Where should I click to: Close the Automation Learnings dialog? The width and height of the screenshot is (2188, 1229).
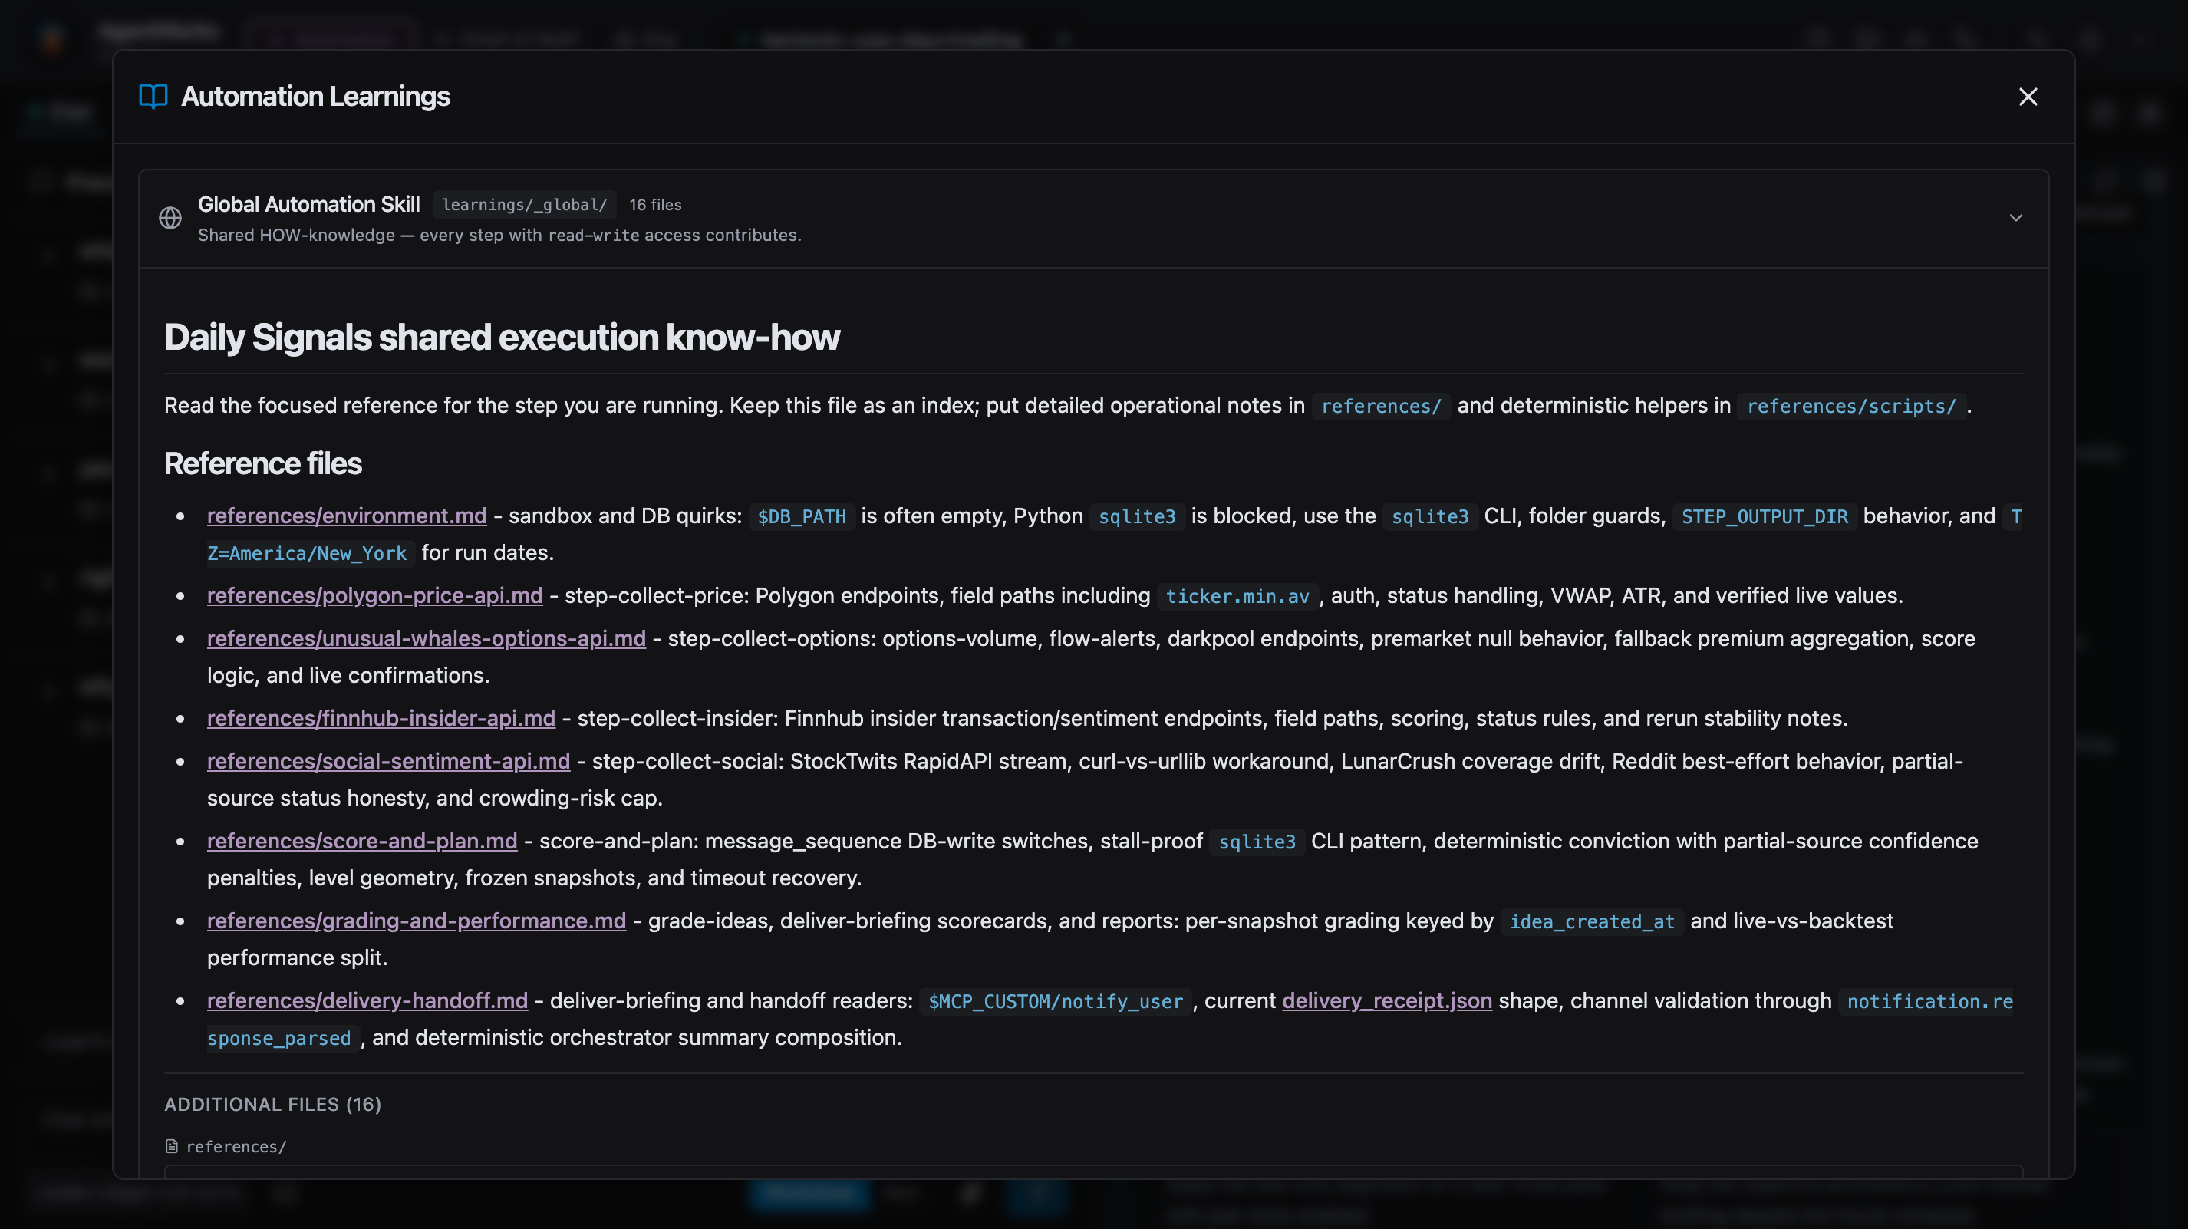pyautogui.click(x=2028, y=97)
